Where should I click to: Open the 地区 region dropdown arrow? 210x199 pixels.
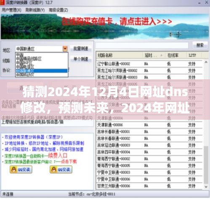(x=65, y=49)
